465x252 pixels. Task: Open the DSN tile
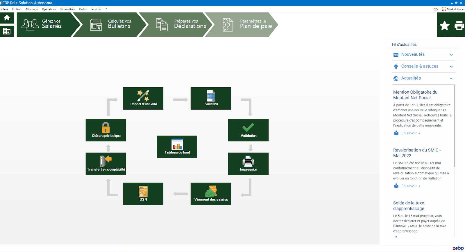(x=143, y=194)
